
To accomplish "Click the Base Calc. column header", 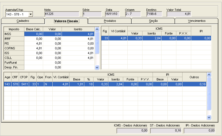I will click(x=34, y=29).
